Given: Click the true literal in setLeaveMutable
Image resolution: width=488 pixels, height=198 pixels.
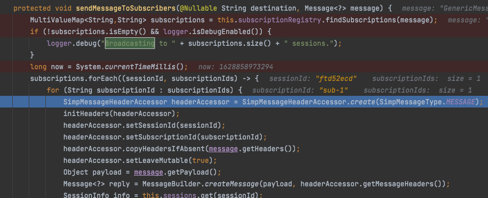Looking at the screenshot, I should [x=201, y=161].
